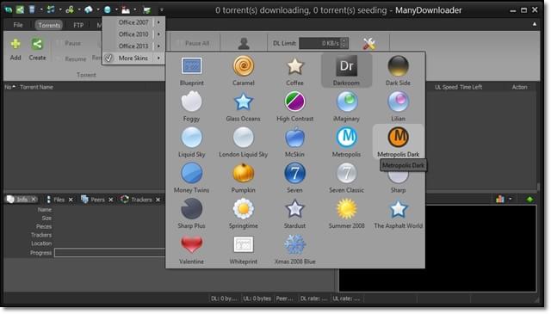Select the High Contrast skin
Screen dimensions: 551x314
tap(294, 102)
